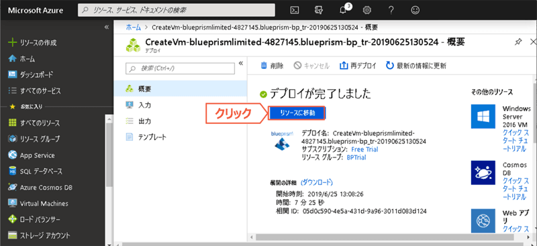Click the Web アプリ icon tile
The image size is (537, 246).
pyautogui.click(x=483, y=221)
